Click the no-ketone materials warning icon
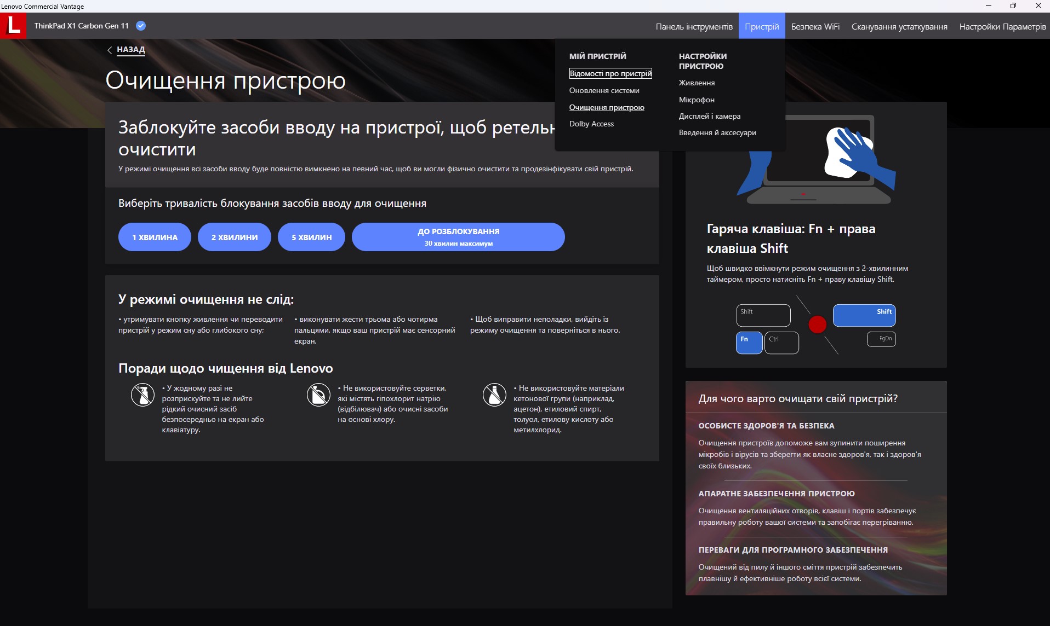The width and height of the screenshot is (1050, 626). coord(494,395)
